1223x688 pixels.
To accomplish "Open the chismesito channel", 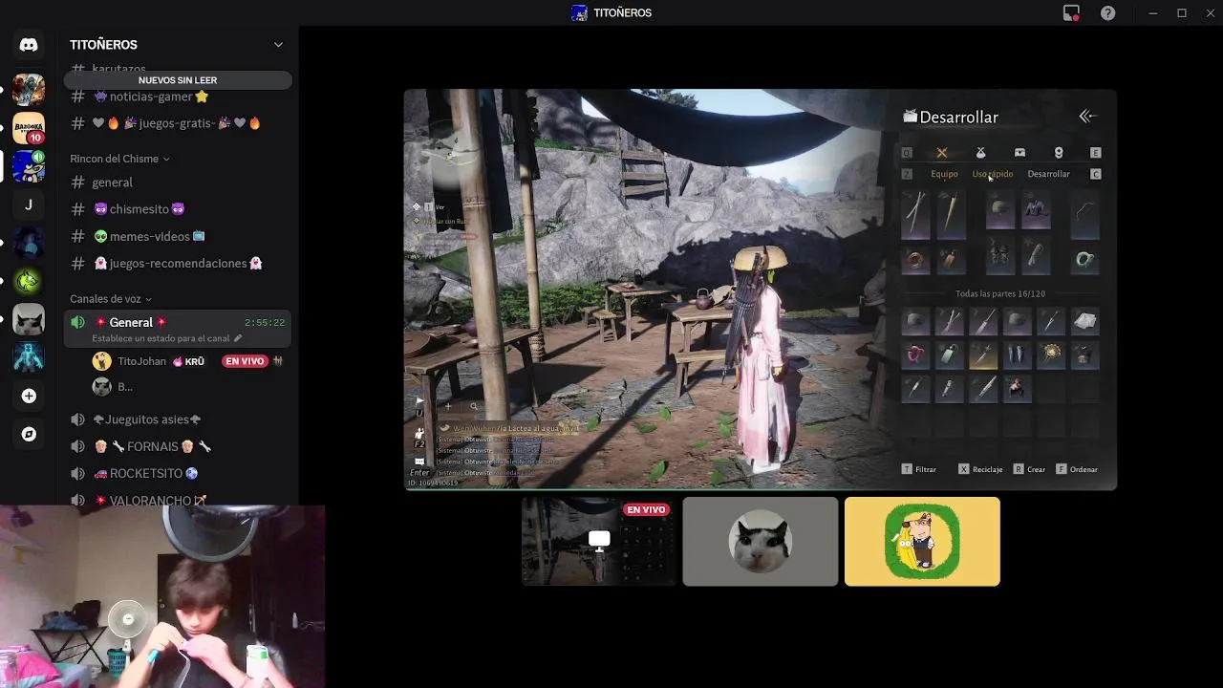I will click(178, 209).
